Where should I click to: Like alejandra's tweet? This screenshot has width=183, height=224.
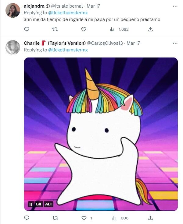pos(84,29)
